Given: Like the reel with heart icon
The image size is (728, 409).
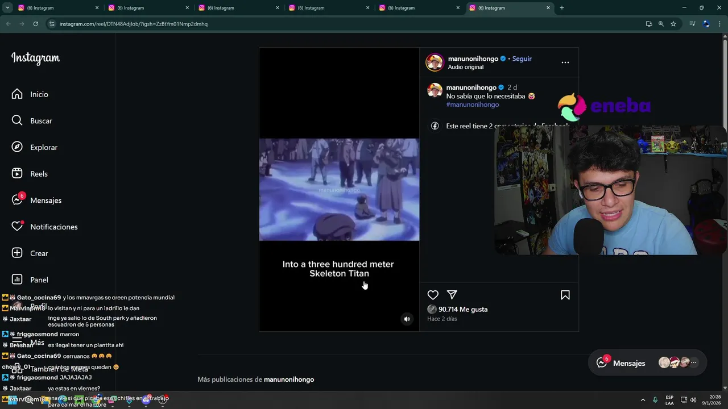Looking at the screenshot, I should (x=433, y=295).
